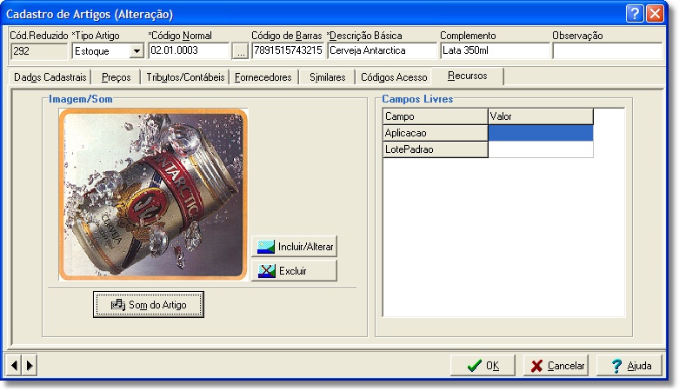Viewport: 679px width, 391px height.
Task: Click the Cancelar button
Action: point(556,366)
